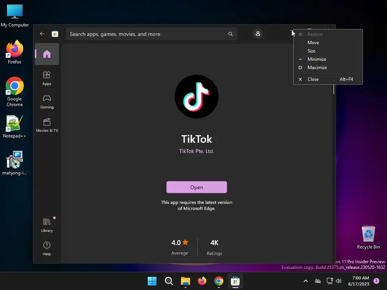Go back with the Store back arrow
The image size is (387, 290).
pyautogui.click(x=42, y=34)
